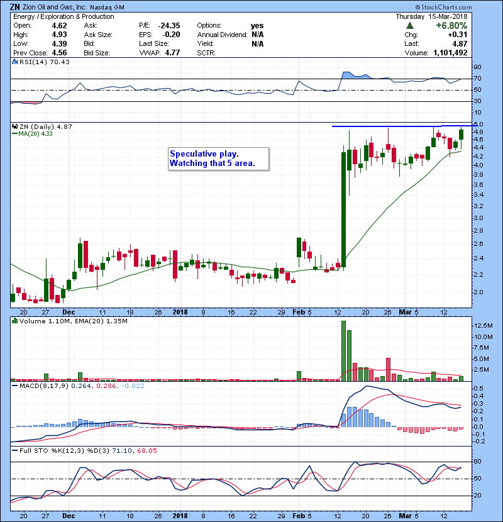
Task: Click the -0.2 level on MACD axis
Action: pyautogui.click(x=479, y=441)
